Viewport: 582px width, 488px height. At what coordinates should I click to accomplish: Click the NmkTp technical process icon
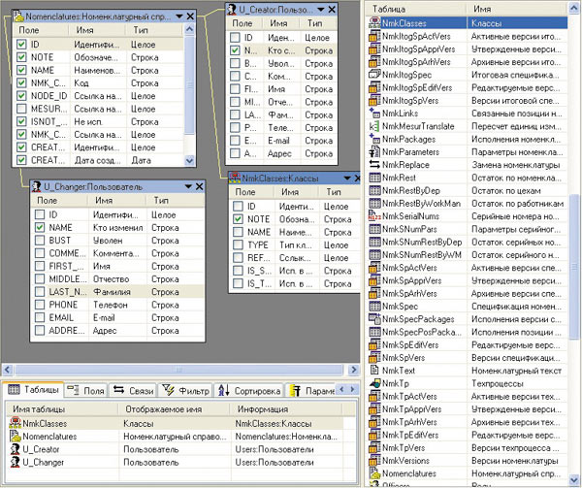pyautogui.click(x=376, y=383)
